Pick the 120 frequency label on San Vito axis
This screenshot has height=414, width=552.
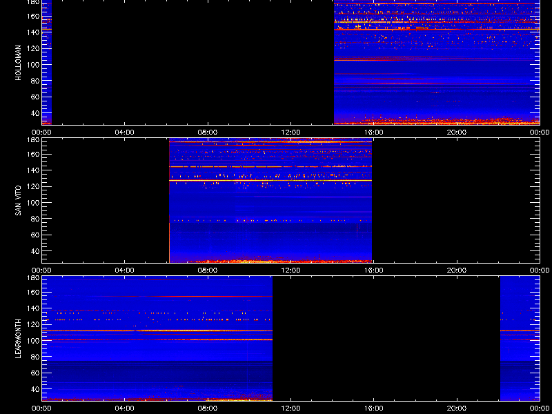coord(34,186)
